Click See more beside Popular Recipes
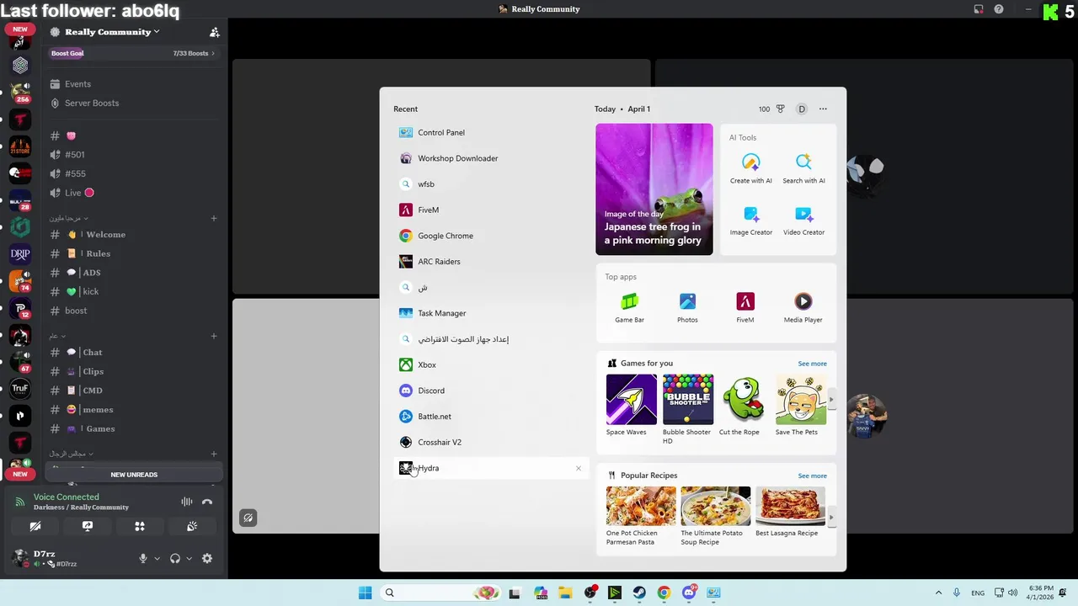Image resolution: width=1078 pixels, height=606 pixels. tap(813, 476)
